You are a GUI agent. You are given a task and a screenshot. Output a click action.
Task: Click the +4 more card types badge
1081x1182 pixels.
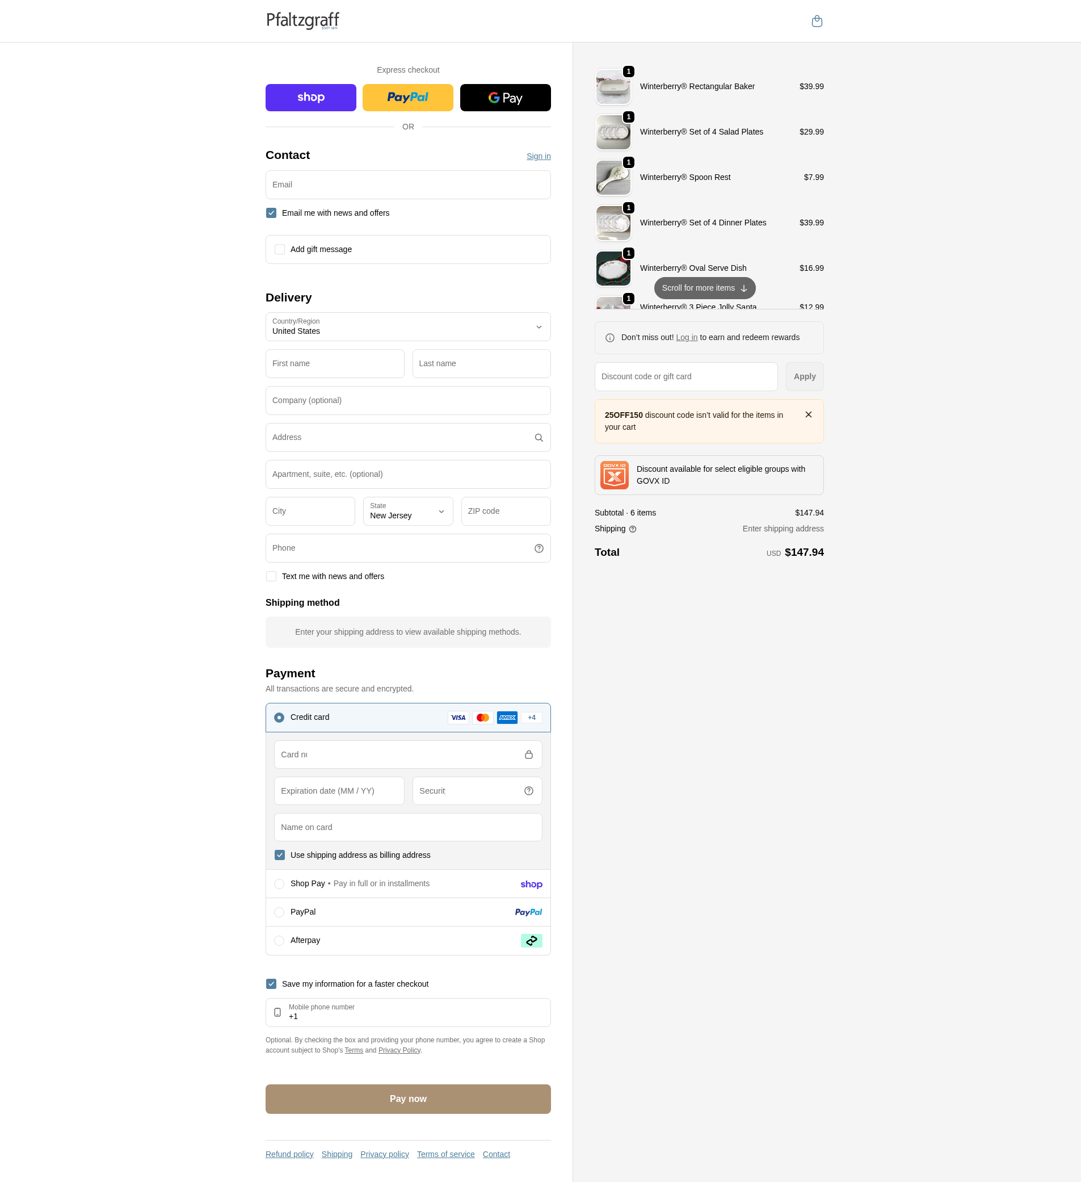[531, 718]
